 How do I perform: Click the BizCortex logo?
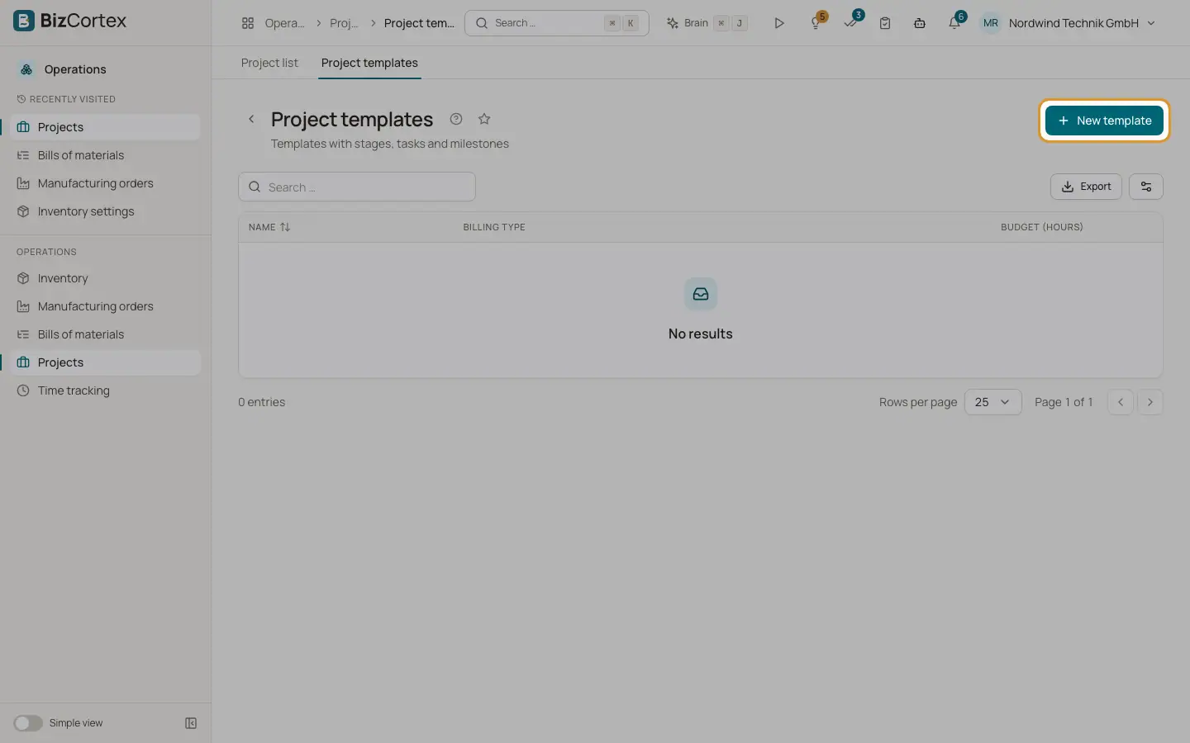[x=70, y=21]
